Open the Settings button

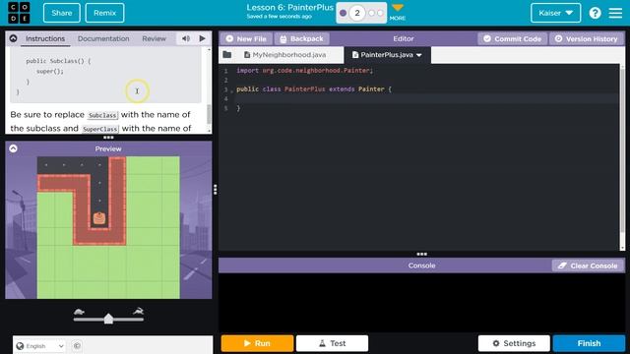point(514,343)
